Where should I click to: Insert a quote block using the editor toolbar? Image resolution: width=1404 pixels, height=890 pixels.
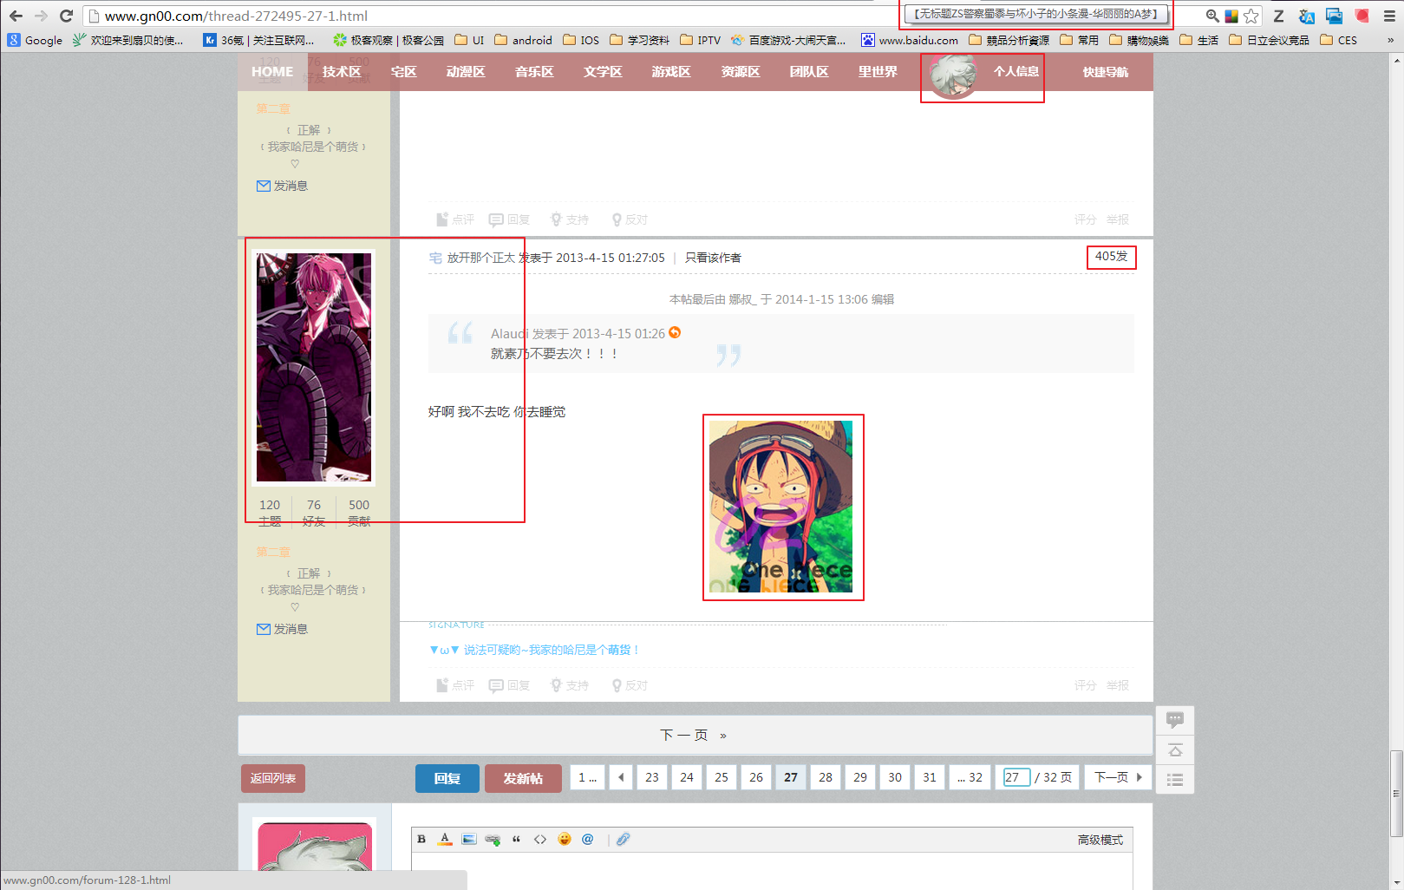pos(516,839)
